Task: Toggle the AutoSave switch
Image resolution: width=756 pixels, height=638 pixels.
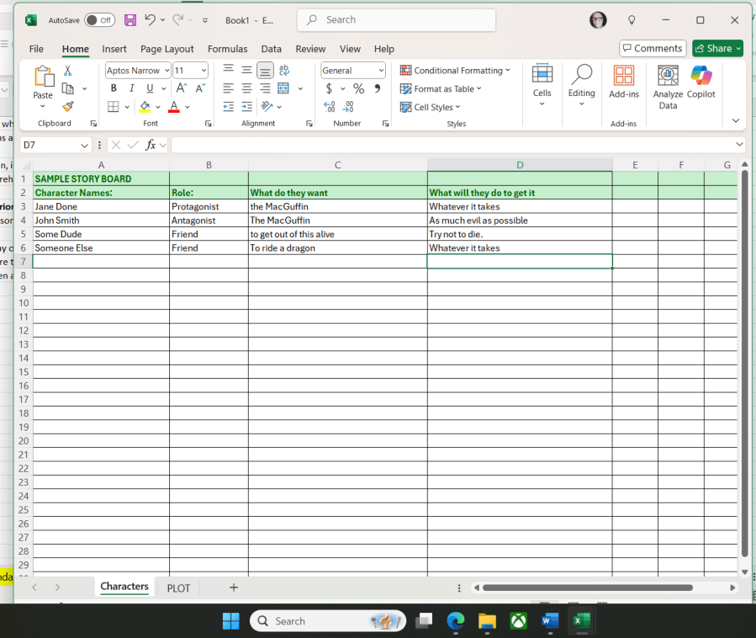Action: click(x=99, y=20)
